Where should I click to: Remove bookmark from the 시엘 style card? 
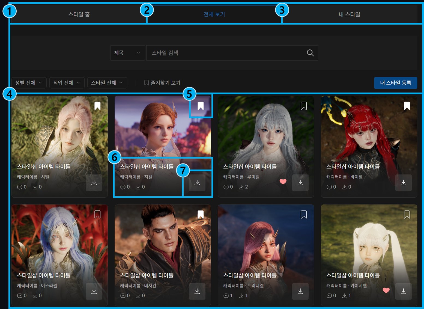97,106
